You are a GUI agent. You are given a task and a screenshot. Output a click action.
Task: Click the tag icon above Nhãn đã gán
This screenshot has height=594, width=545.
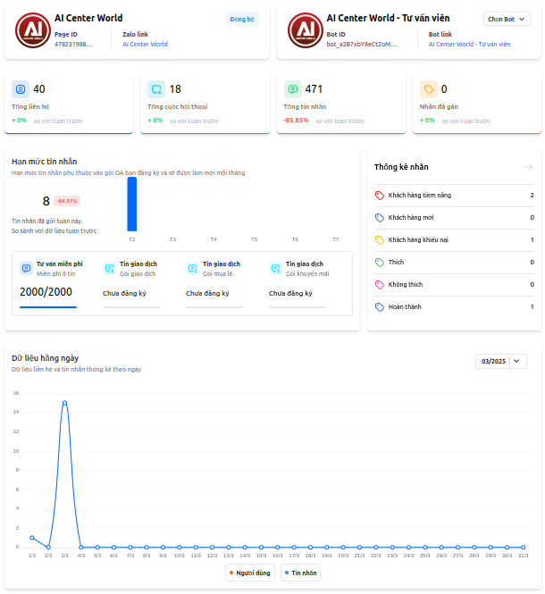(429, 89)
